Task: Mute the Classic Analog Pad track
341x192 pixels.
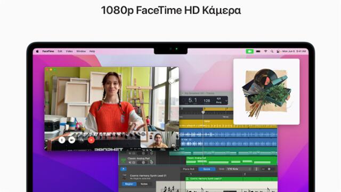Action: click(130, 162)
